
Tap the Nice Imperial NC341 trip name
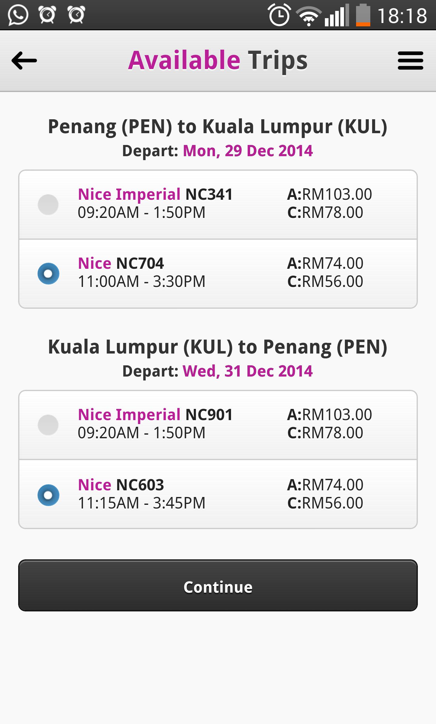click(x=155, y=194)
